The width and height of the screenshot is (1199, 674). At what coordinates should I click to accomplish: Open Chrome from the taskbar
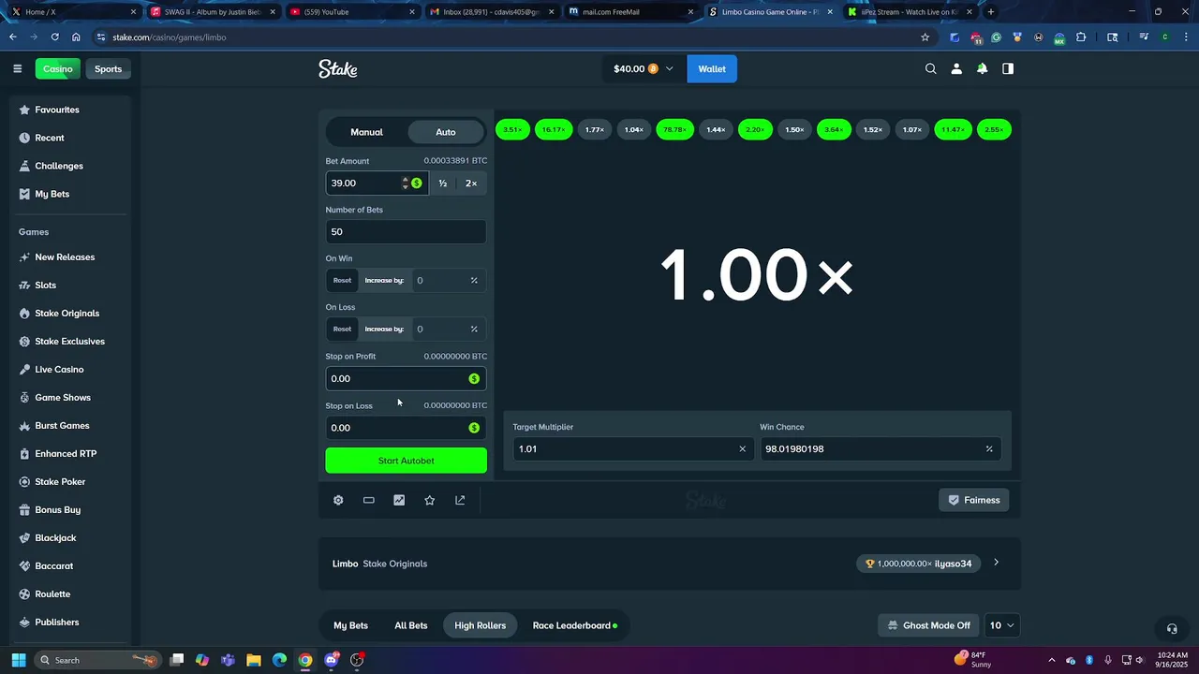point(305,660)
